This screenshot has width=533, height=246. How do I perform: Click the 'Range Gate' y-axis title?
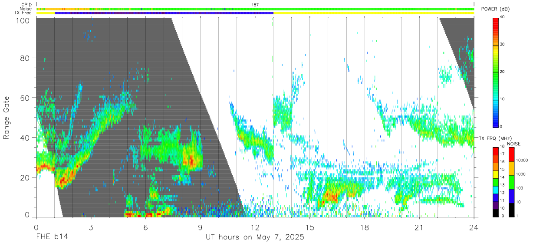pos(7,117)
